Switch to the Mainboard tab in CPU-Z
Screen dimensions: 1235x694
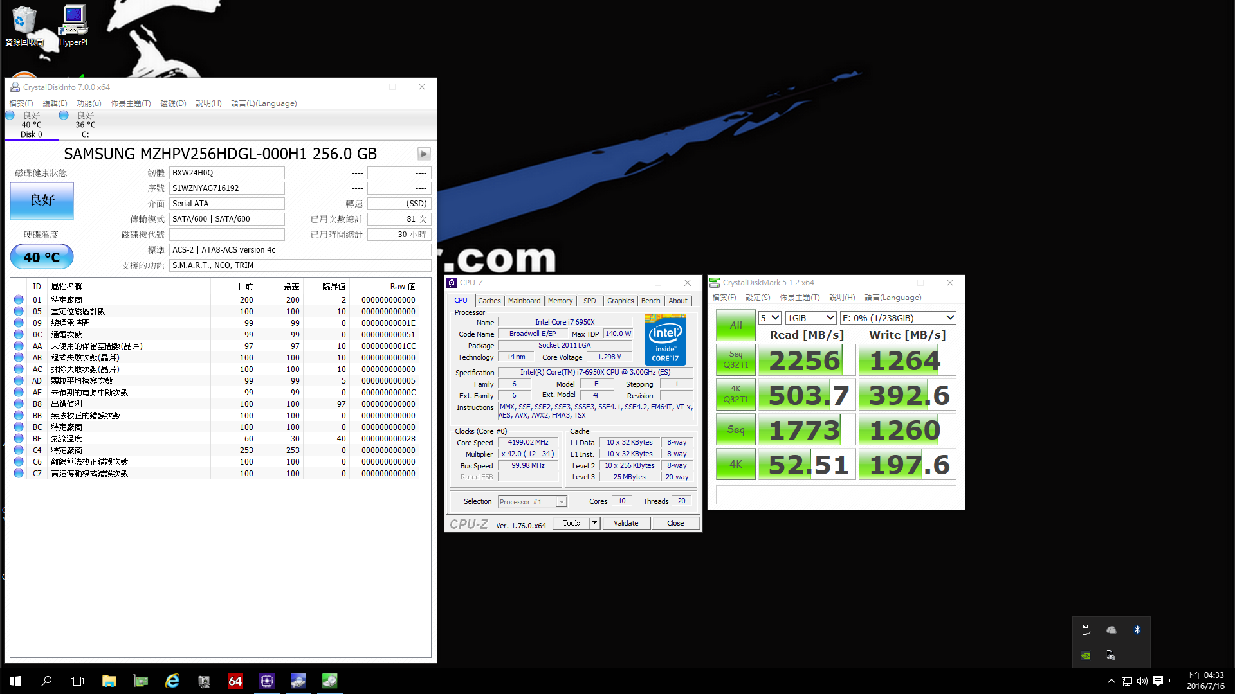pyautogui.click(x=524, y=301)
